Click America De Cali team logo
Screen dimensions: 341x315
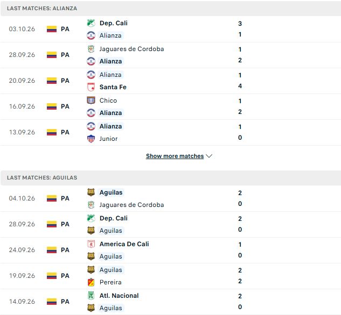tap(91, 244)
